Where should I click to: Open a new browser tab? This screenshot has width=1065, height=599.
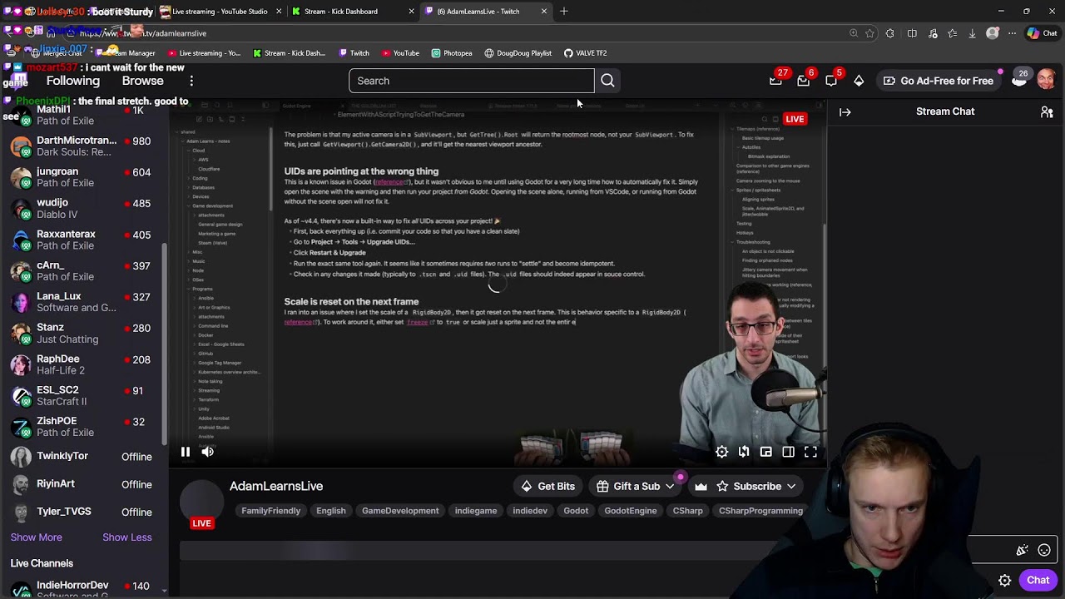point(564,12)
